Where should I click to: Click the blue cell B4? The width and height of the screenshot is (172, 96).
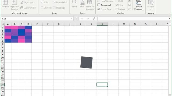[15, 38]
